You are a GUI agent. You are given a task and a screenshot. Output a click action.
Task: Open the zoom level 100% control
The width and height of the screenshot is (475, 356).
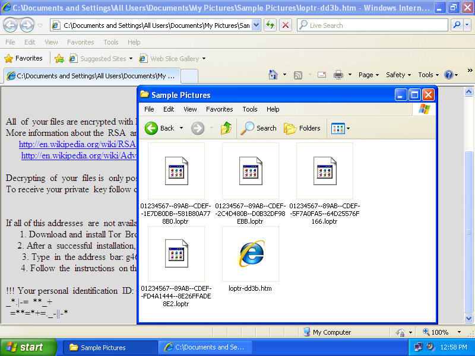click(436, 332)
